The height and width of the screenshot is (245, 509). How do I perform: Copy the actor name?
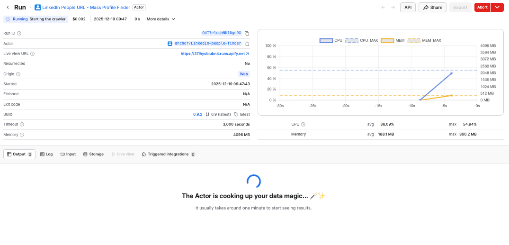pyautogui.click(x=247, y=44)
